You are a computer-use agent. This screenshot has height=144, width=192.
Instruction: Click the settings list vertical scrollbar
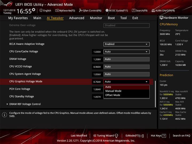click(155, 94)
